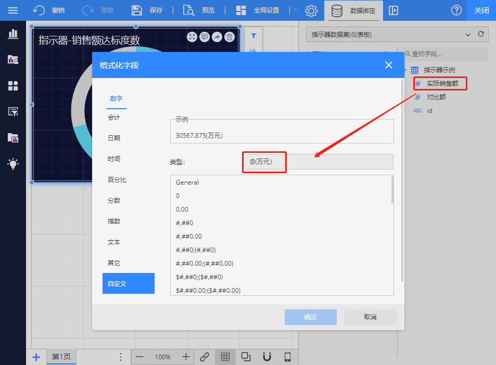Open page options three-dot menu
The height and width of the screenshot is (365, 496).
pos(121,357)
